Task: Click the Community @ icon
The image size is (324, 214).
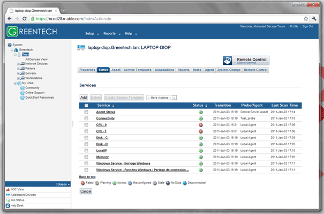Action: tap(22, 88)
